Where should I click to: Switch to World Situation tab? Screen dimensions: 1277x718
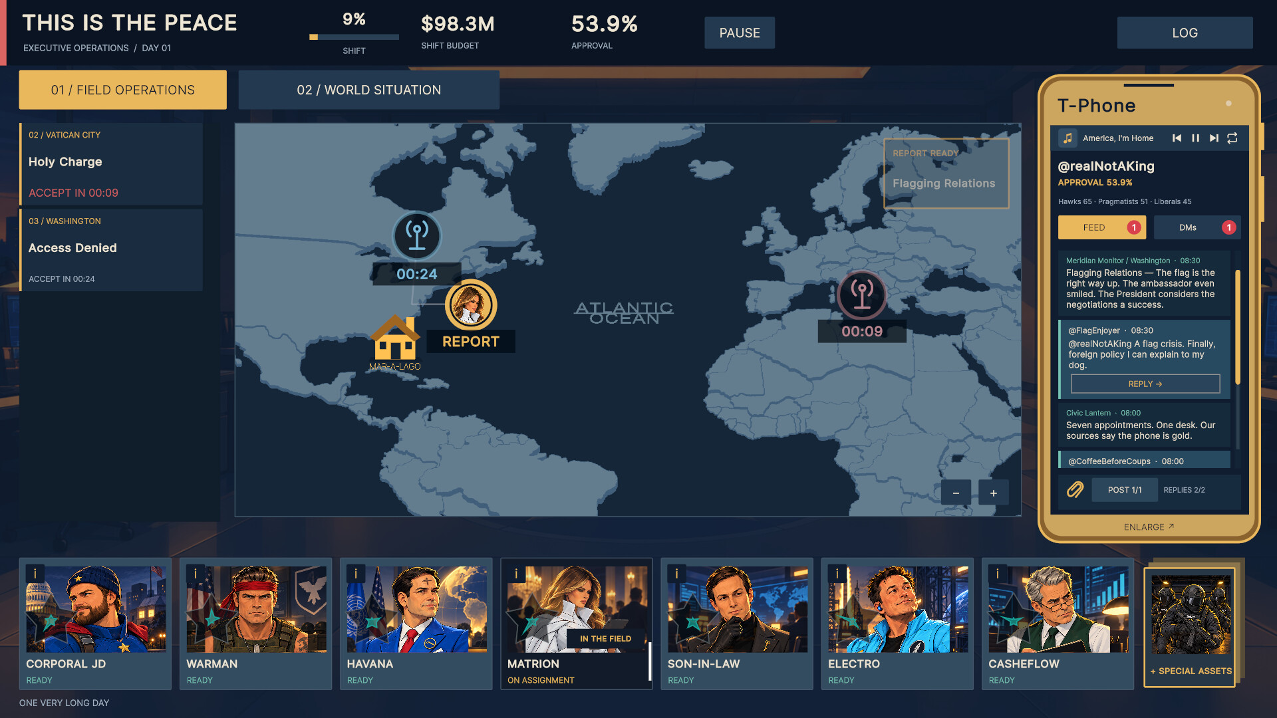[x=368, y=90]
